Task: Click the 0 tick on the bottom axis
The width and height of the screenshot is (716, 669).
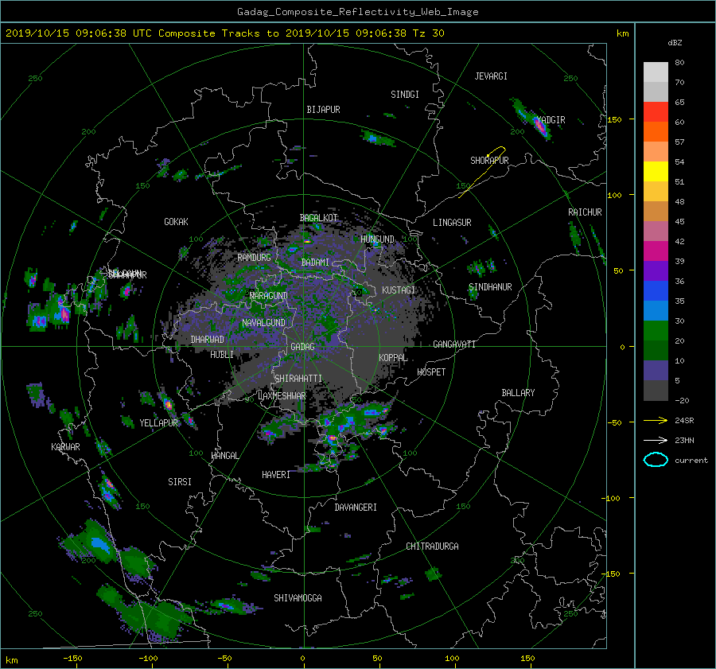Action: [x=302, y=659]
